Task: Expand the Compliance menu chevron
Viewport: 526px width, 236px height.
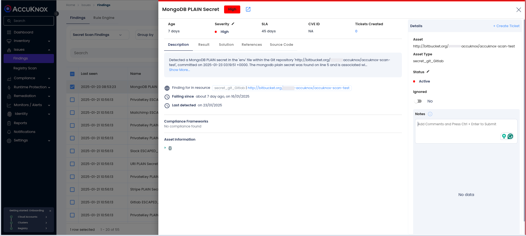Action: (x=49, y=78)
